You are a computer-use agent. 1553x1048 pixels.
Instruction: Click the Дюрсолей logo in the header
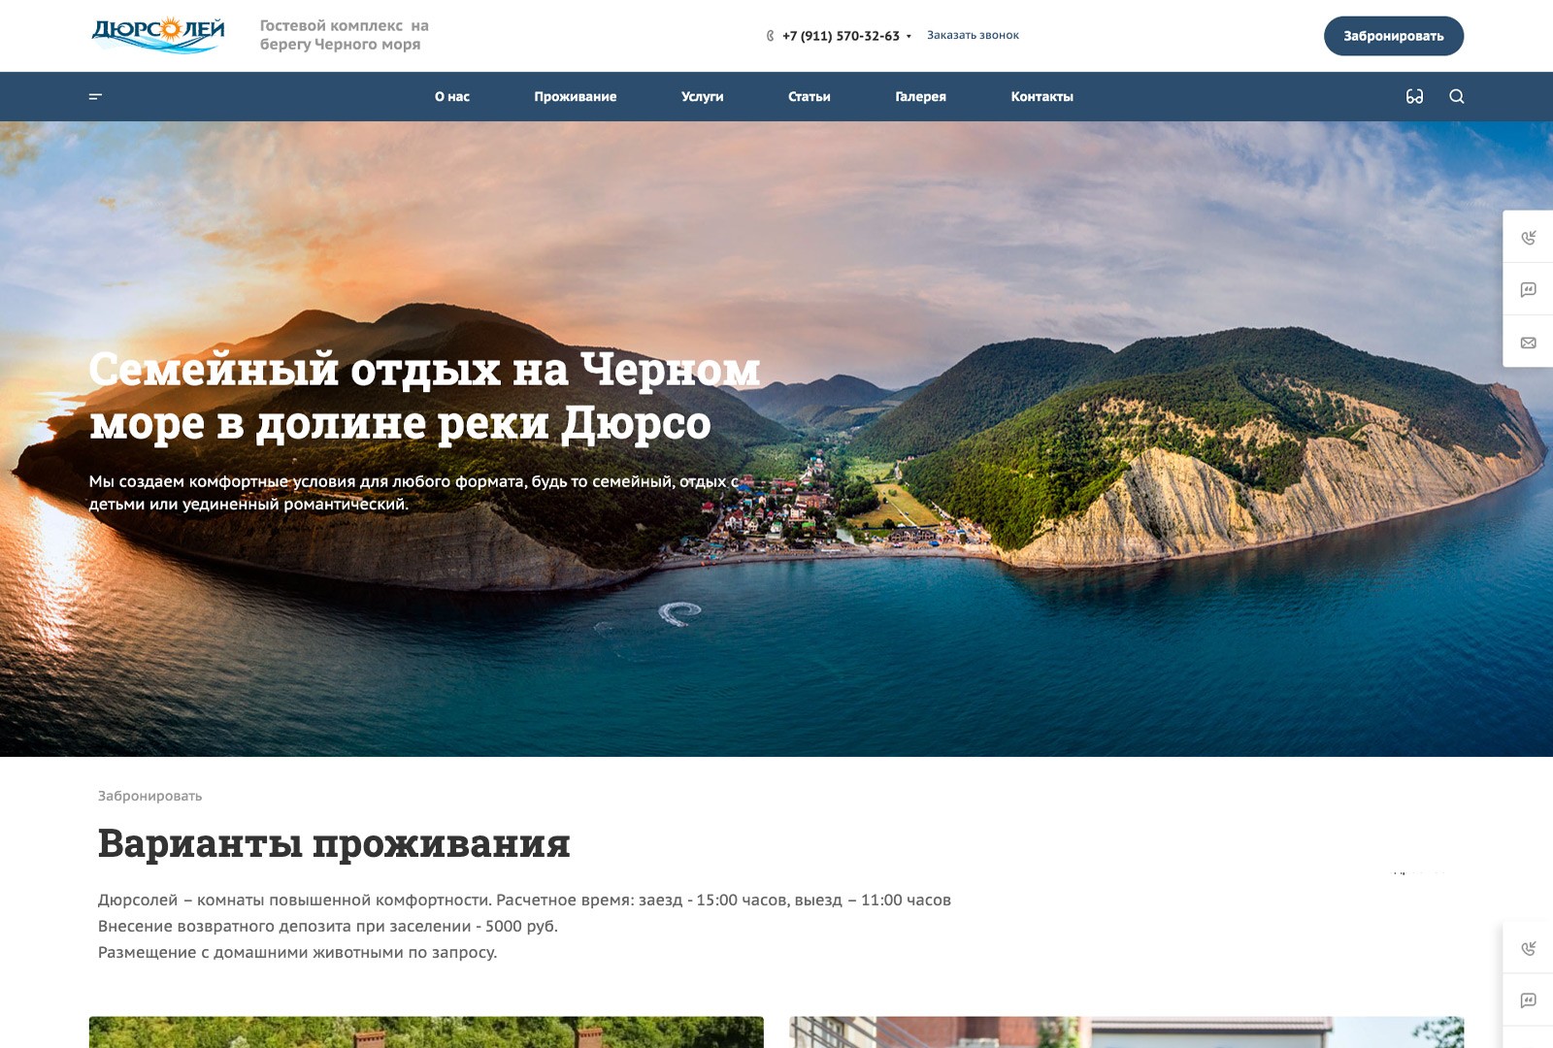tap(158, 34)
